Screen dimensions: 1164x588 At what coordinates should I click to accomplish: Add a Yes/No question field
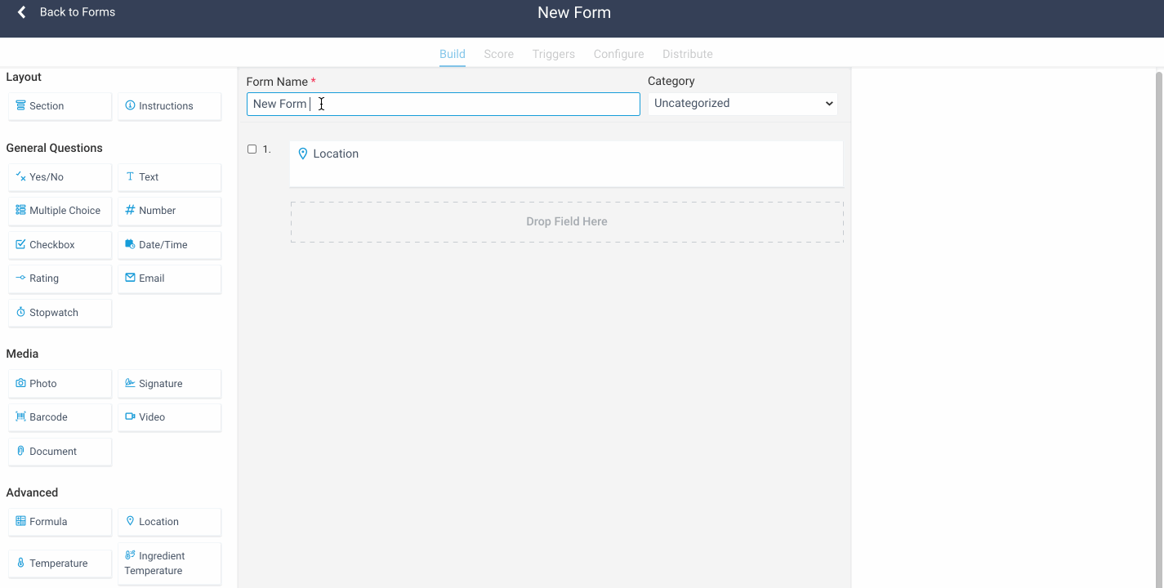60,177
